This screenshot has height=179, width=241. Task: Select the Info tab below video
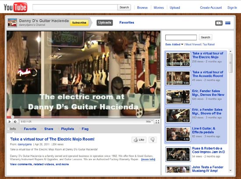point(13,129)
